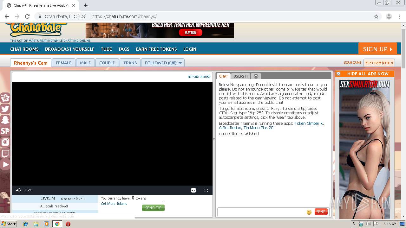Screen dimensions: 406x228
Task: Open the Chrome three-dot menu
Action: tap(399, 16)
